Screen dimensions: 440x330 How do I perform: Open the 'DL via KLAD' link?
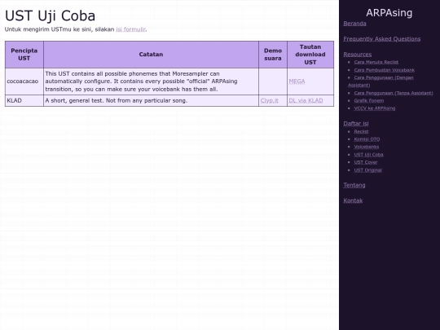306,100
